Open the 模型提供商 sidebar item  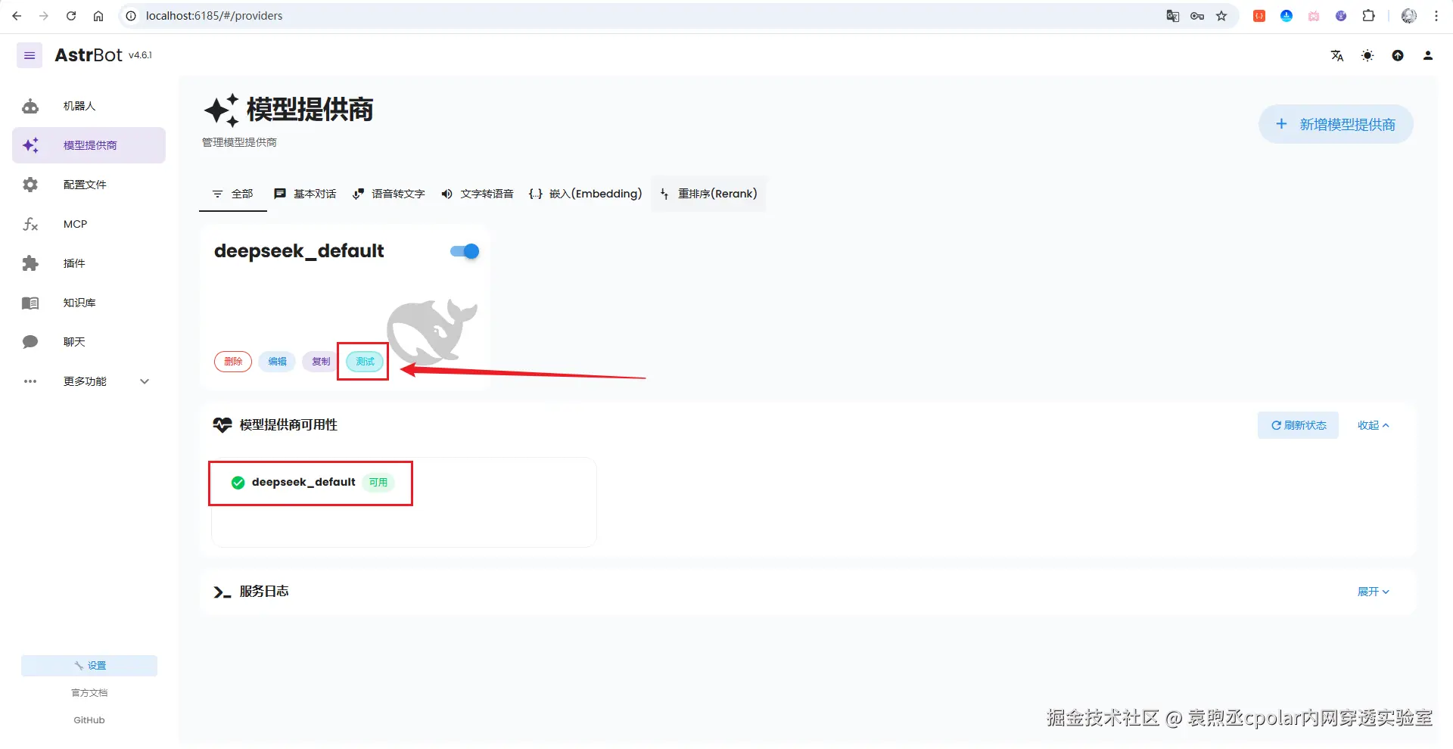[89, 145]
